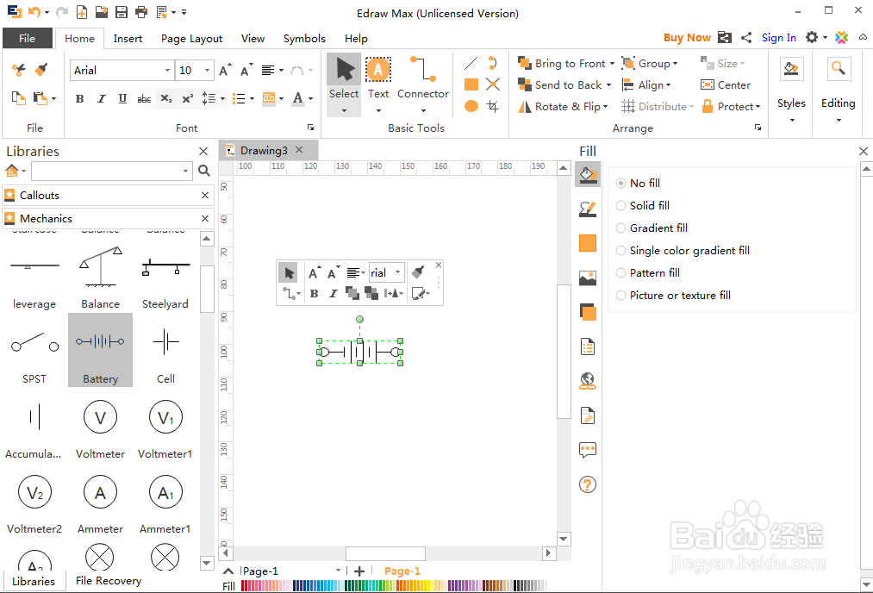
Task: Click the Sign In link
Action: click(x=778, y=38)
